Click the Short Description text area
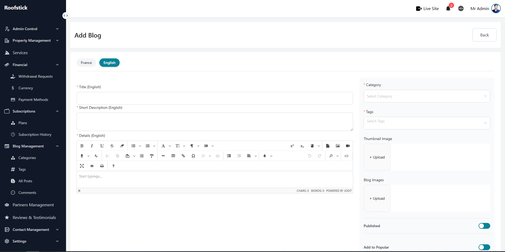 (x=215, y=122)
